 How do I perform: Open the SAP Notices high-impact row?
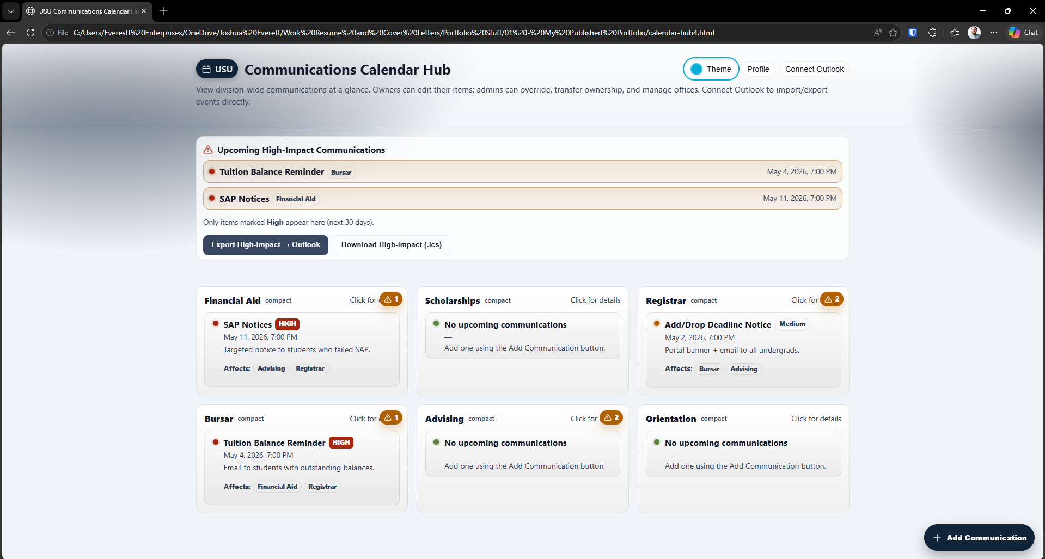[522, 199]
